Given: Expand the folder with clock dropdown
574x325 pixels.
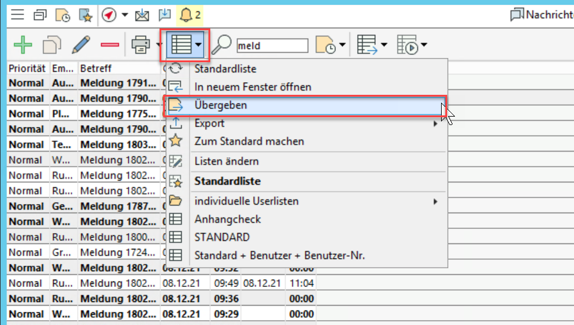Looking at the screenshot, I should click(x=331, y=45).
